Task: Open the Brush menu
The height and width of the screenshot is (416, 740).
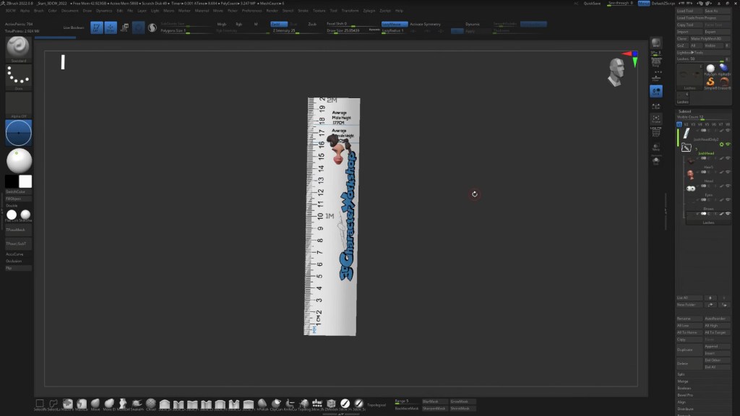Action: click(x=39, y=10)
